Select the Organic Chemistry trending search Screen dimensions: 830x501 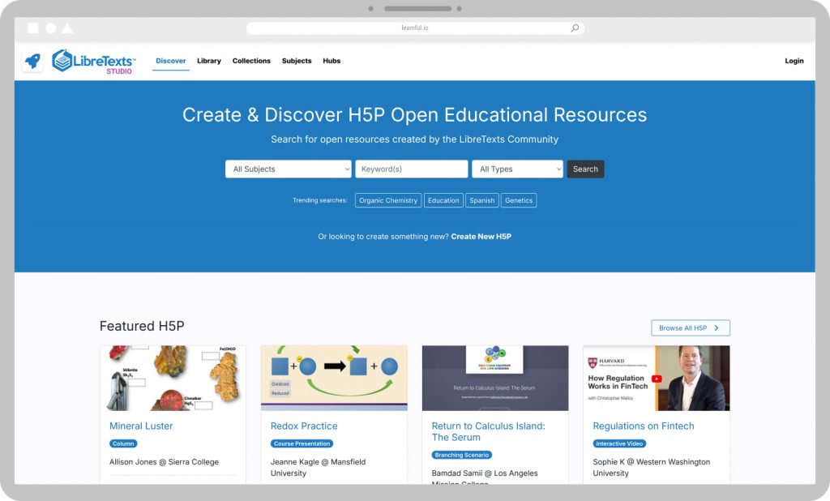pos(388,200)
